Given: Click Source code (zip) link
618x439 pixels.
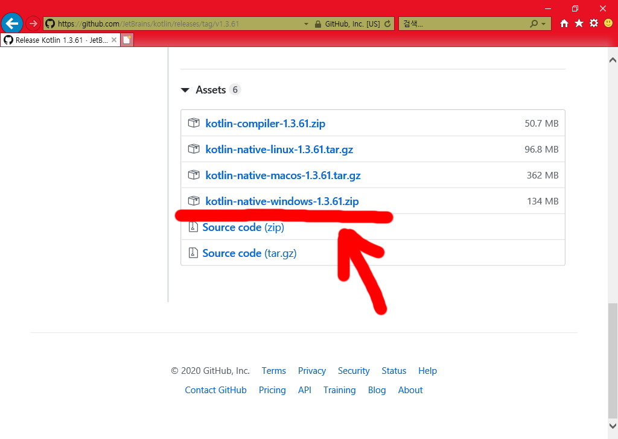Looking at the screenshot, I should point(243,227).
